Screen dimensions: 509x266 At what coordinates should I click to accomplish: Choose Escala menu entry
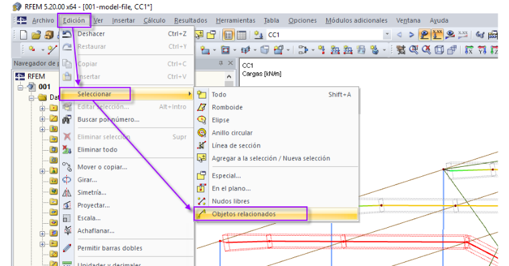(127, 218)
